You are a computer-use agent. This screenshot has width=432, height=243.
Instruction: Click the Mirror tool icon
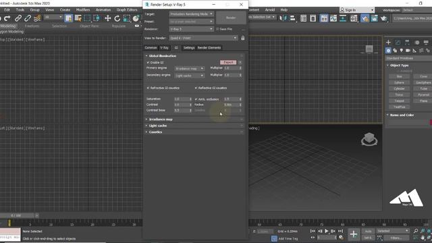point(283,18)
